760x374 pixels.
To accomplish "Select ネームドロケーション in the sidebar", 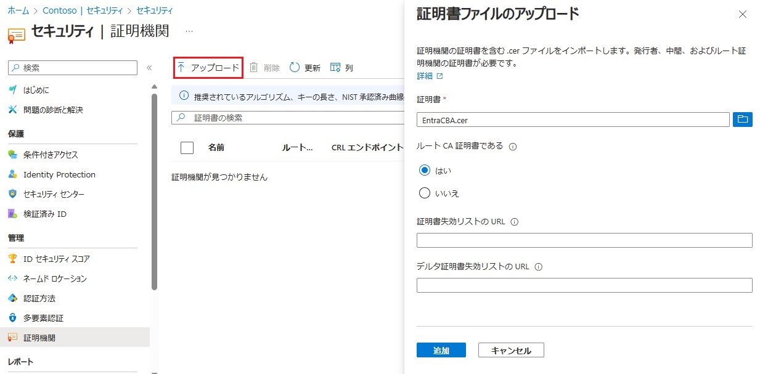I will coord(57,279).
